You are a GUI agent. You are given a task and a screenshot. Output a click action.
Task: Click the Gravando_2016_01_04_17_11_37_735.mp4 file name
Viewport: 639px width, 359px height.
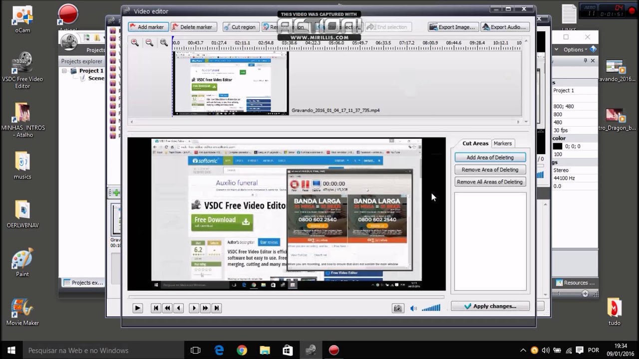pos(335,110)
